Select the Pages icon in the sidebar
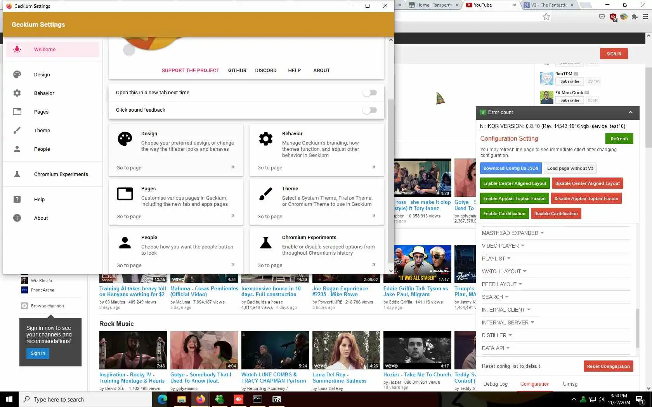 point(17,112)
